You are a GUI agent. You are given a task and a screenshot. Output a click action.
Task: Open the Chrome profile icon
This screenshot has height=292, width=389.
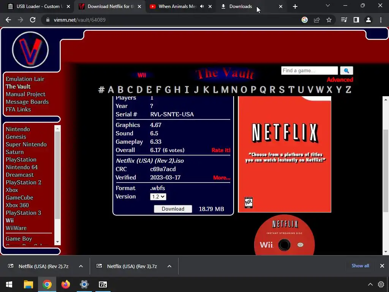click(368, 20)
